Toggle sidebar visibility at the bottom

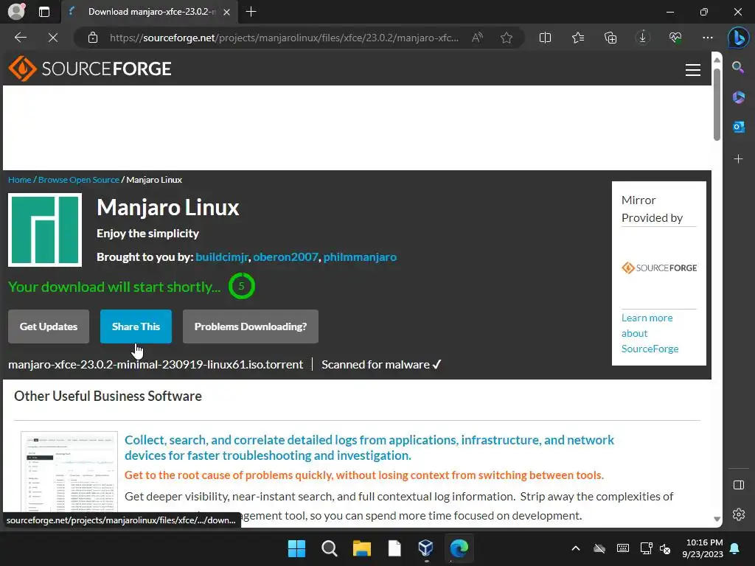(738, 485)
